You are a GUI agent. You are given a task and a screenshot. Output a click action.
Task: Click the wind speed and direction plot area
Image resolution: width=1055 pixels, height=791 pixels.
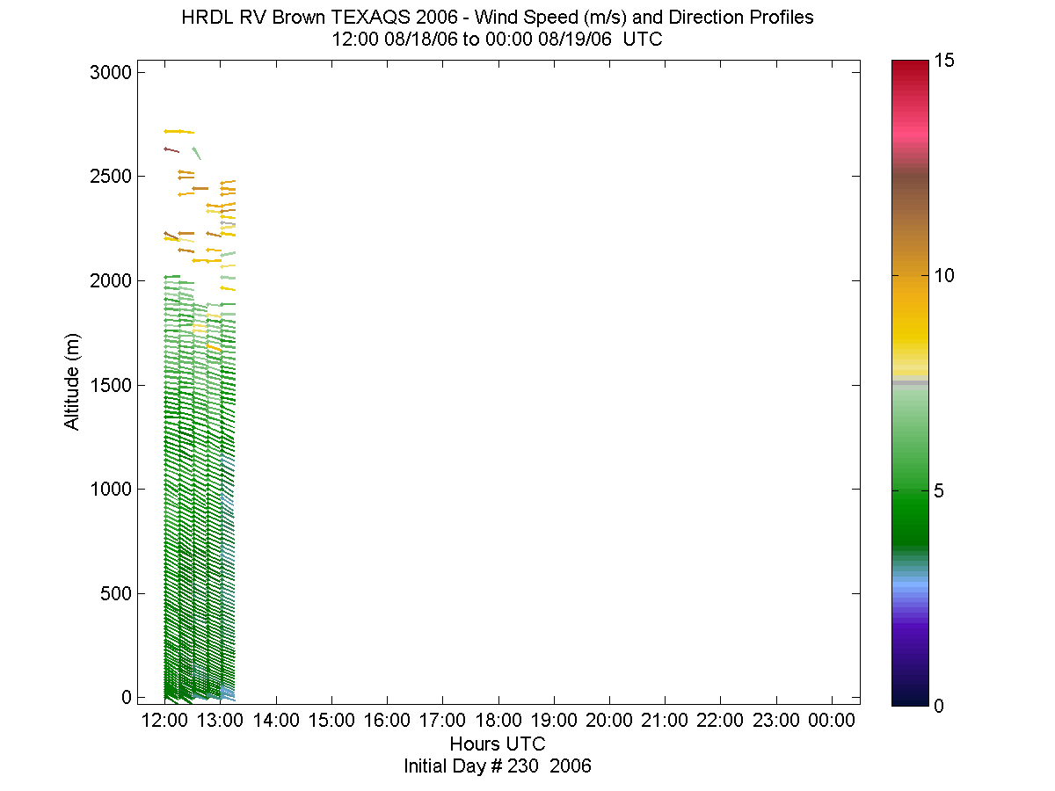pos(498,382)
